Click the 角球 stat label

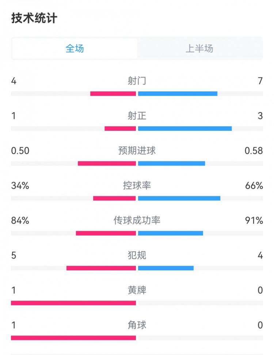(137, 325)
